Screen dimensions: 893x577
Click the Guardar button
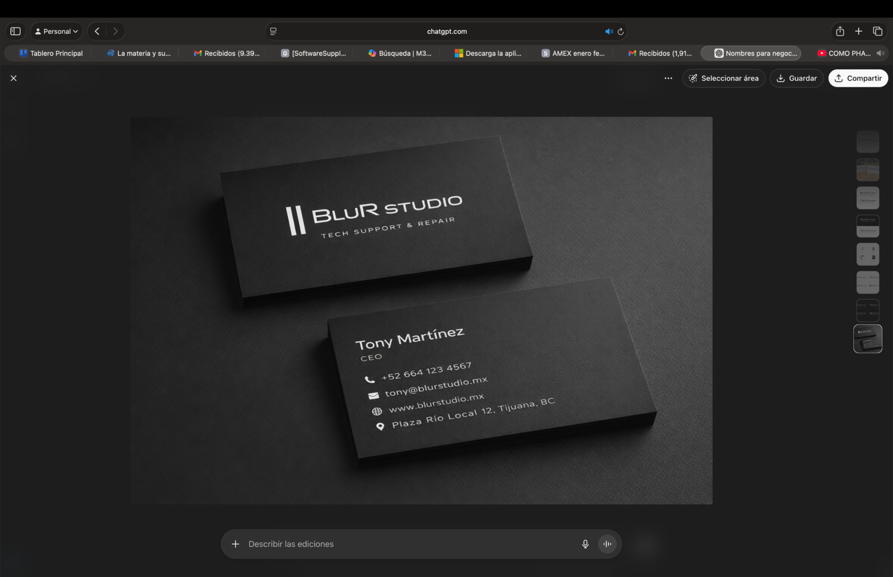(x=796, y=78)
